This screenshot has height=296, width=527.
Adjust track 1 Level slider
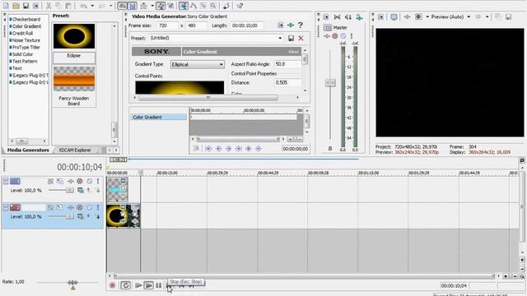(x=69, y=190)
